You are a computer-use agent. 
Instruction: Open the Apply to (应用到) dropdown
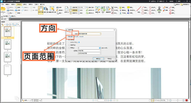click(x=90, y=51)
